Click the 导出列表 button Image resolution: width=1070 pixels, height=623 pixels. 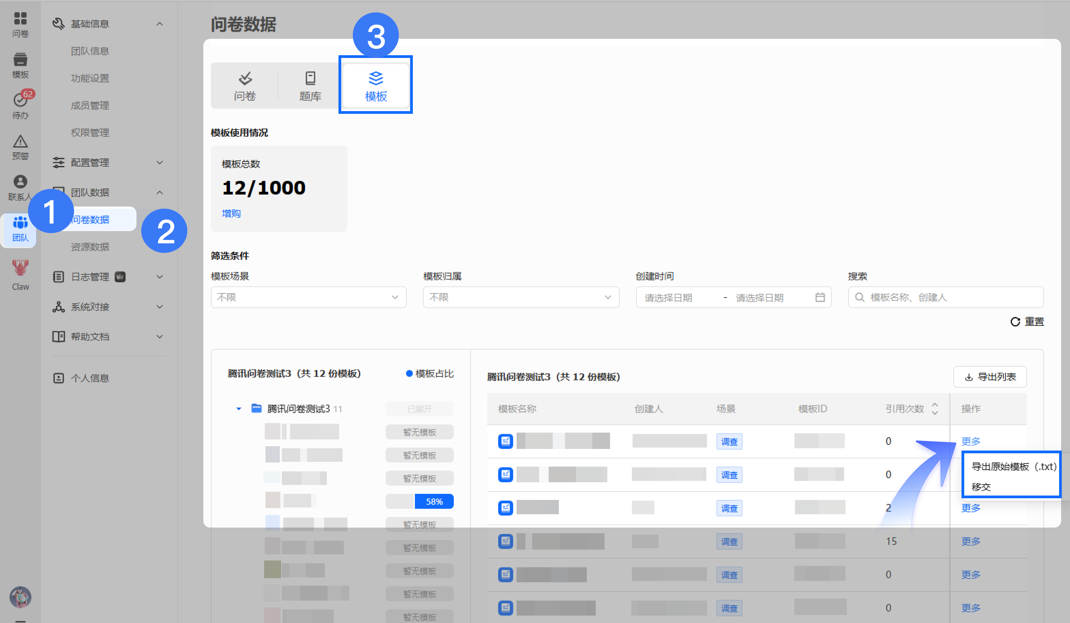(x=990, y=377)
